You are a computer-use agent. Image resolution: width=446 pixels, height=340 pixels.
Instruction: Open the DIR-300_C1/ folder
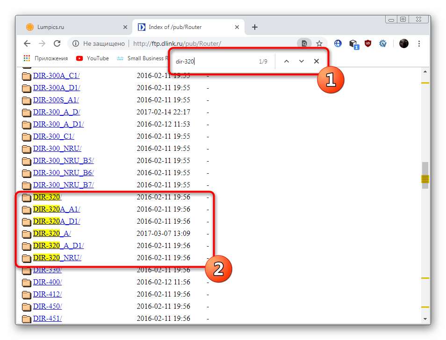(54, 136)
